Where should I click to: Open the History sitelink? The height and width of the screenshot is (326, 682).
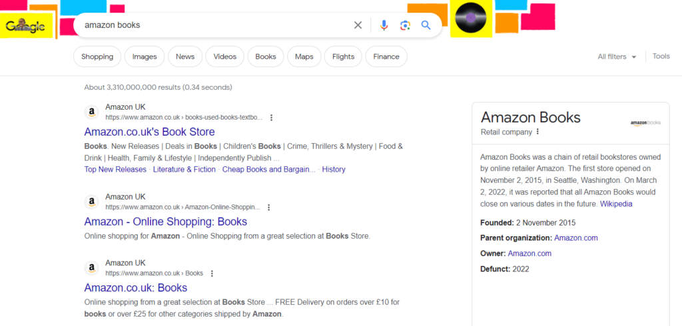(334, 169)
